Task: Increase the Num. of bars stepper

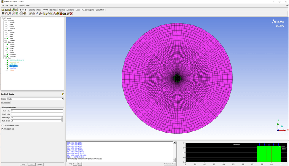Action: click(x=62, y=120)
